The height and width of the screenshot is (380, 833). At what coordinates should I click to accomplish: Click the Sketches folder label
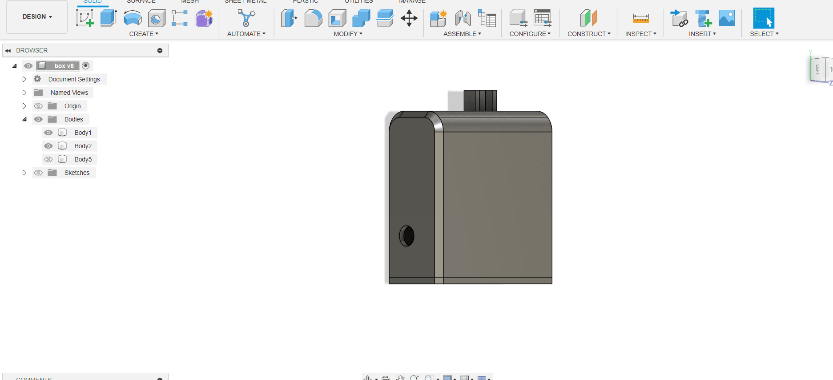pyautogui.click(x=77, y=173)
